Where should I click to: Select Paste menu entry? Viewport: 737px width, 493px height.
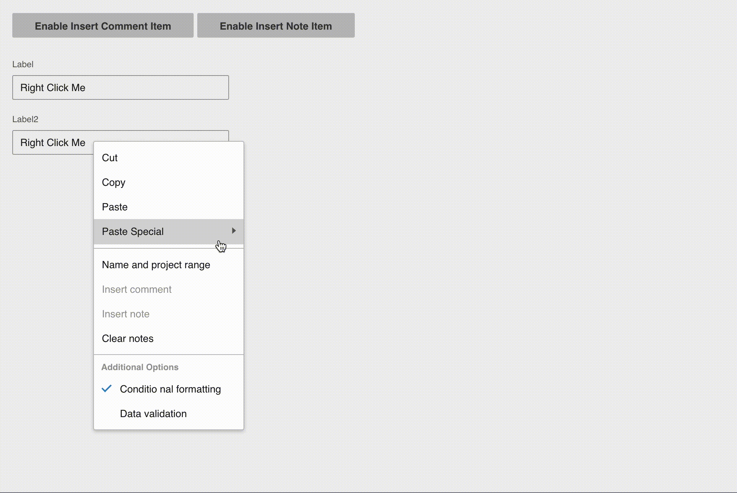pos(115,207)
